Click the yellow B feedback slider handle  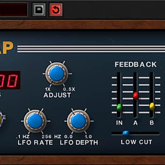pos(152,106)
